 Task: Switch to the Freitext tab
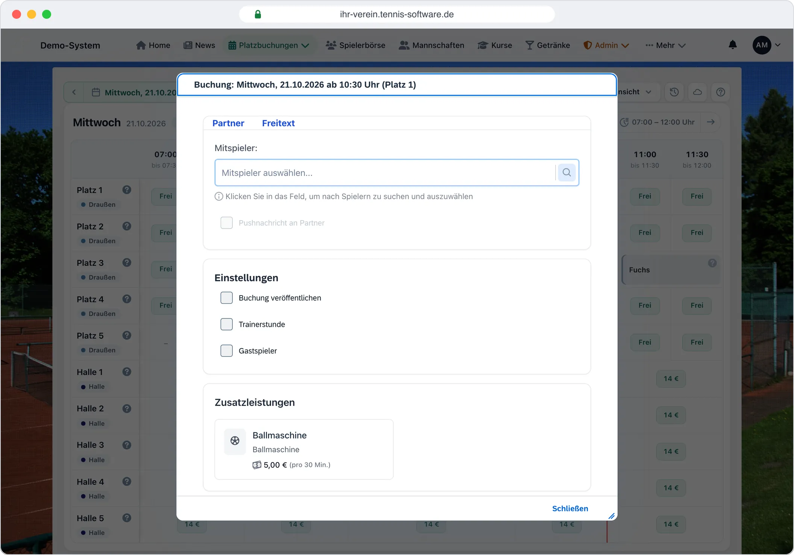(x=278, y=123)
